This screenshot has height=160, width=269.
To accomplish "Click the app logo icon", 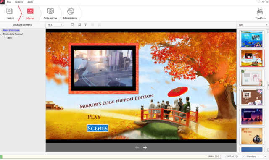I will (x=3, y=2).
